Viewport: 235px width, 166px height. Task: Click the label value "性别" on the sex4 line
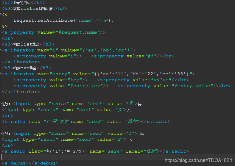pyautogui.click(x=150, y=151)
